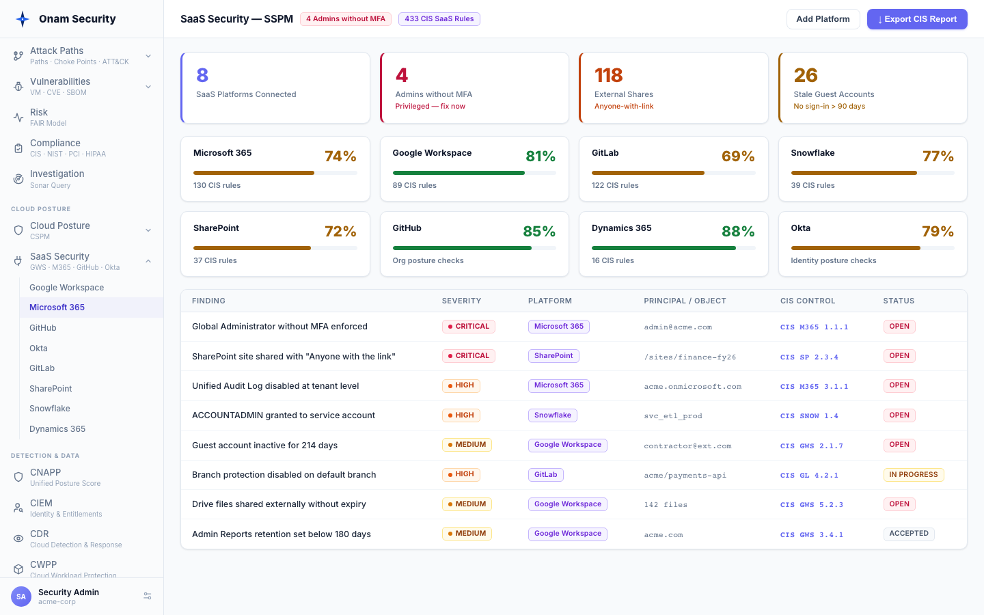Open GitHub sidebar item
This screenshot has width=984, height=615.
click(x=92, y=328)
